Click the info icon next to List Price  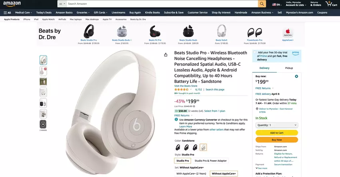[x=194, y=107]
